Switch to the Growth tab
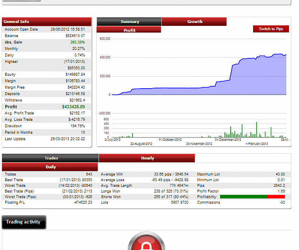Image resolution: width=299 pixels, height=250 pixels. tap(194, 22)
